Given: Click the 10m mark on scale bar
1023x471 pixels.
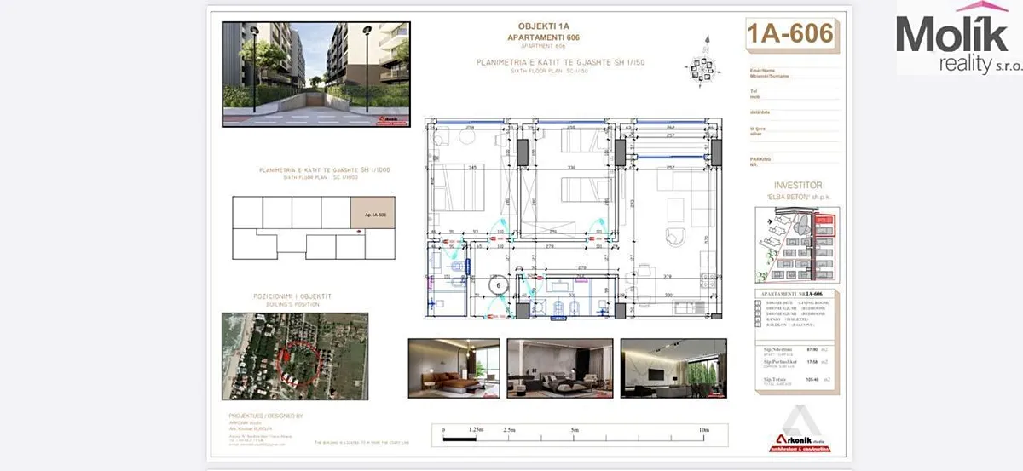Looking at the screenshot, I should [x=705, y=431].
